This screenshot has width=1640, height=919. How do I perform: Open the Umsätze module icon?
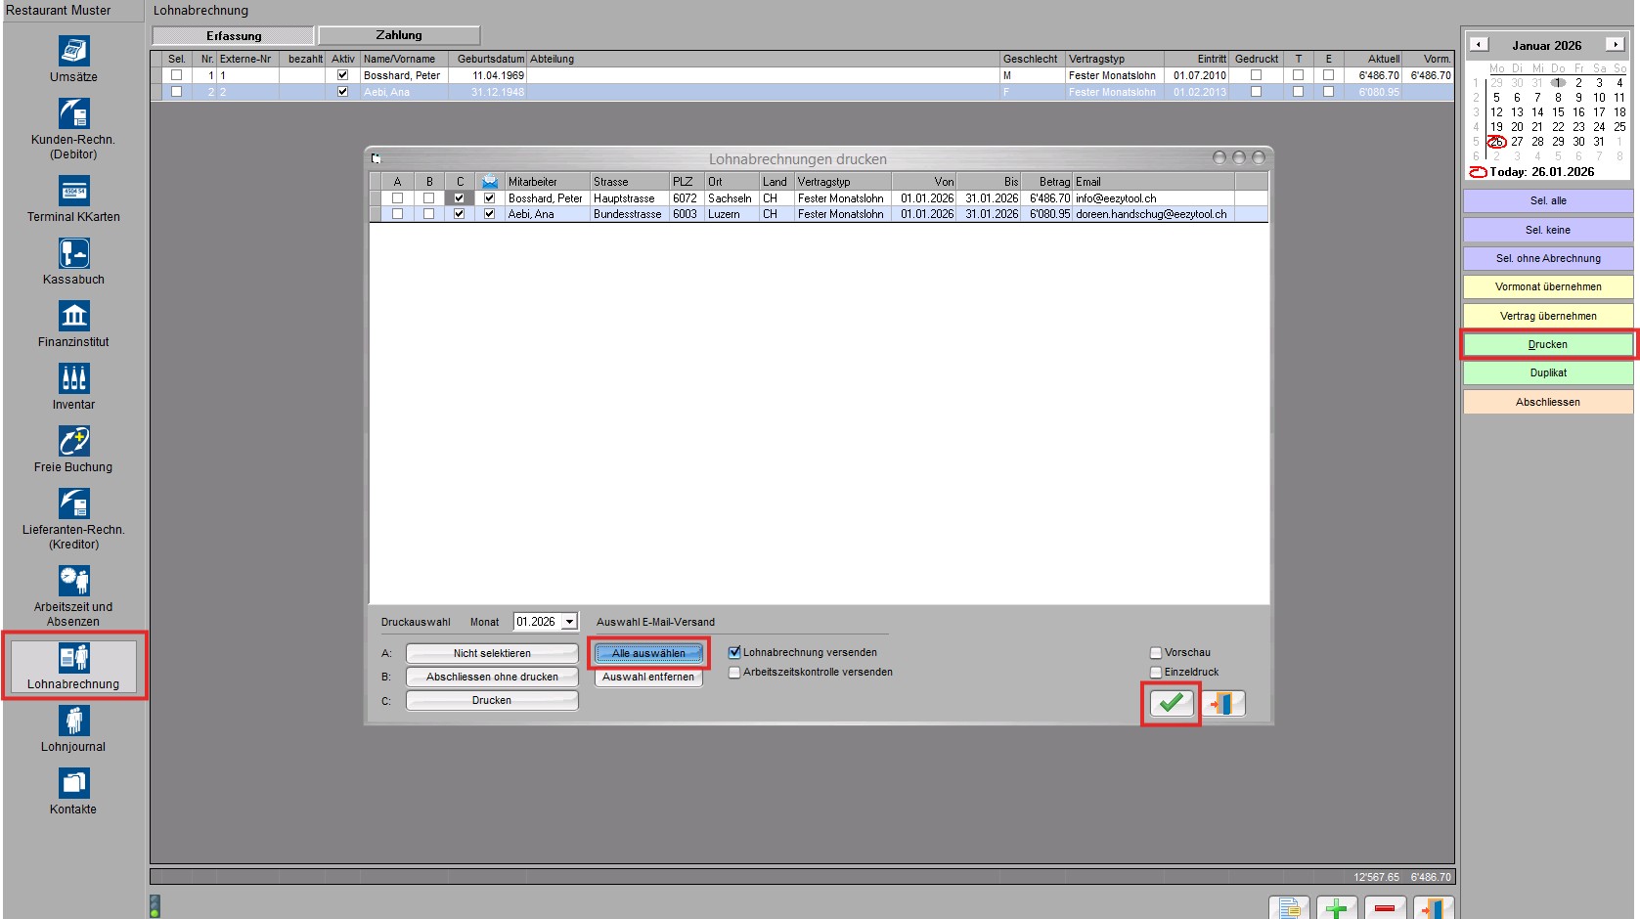coord(73,51)
